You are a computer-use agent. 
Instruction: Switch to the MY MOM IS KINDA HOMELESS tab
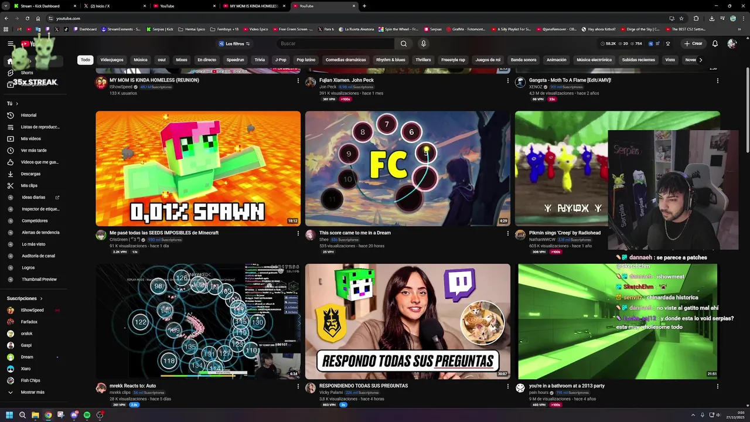coord(253,6)
